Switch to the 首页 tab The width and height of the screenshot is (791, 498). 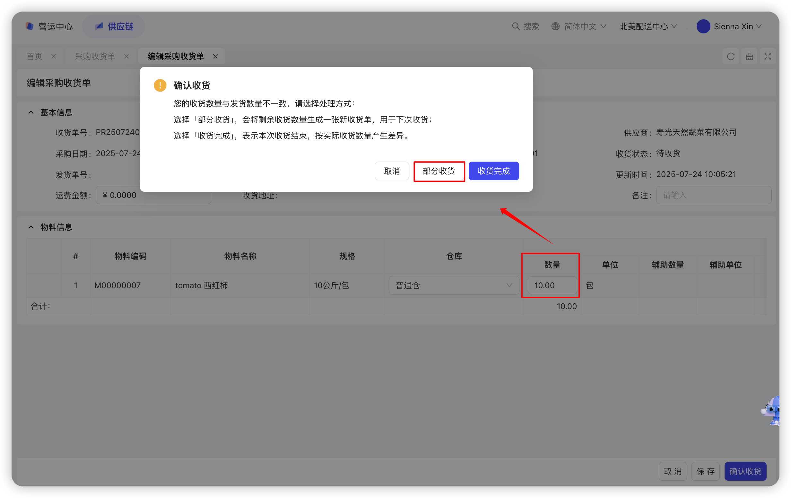34,57
